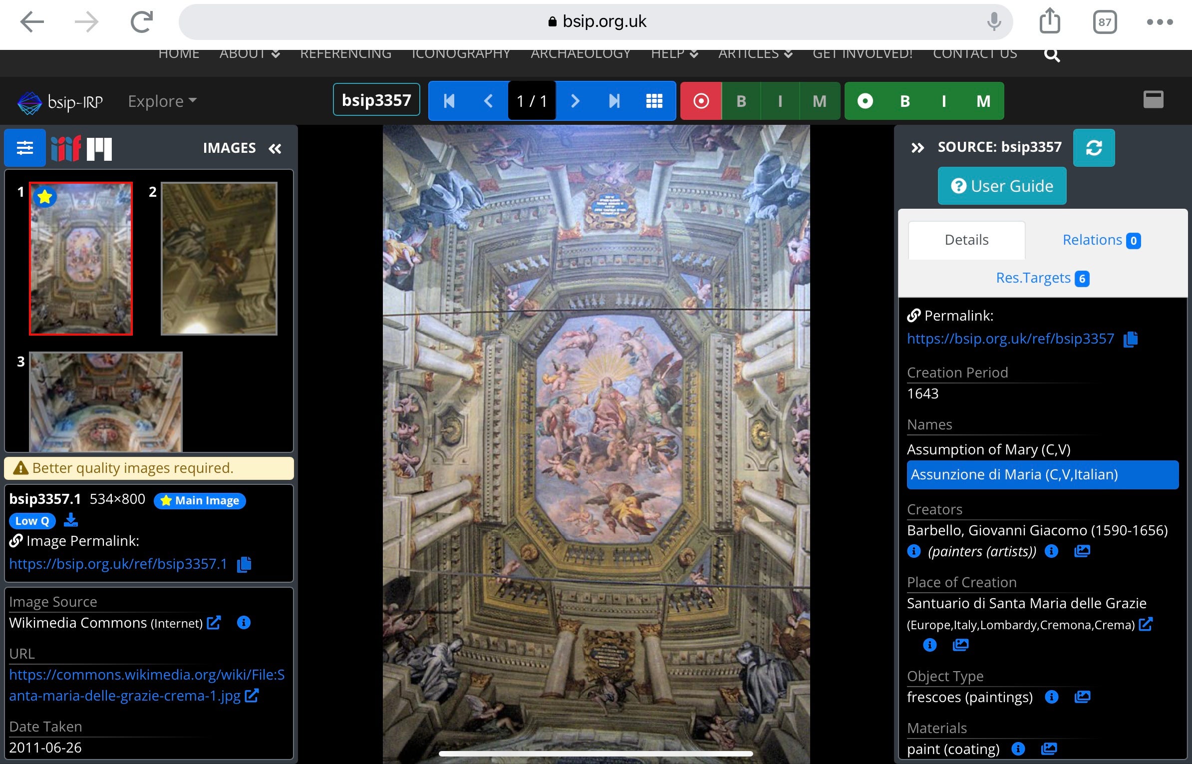This screenshot has width=1192, height=764.
Task: Open the User Guide
Action: pos(1002,186)
